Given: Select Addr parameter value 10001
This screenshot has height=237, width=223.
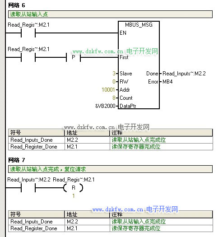Looking at the screenshot, I should point(108,90).
